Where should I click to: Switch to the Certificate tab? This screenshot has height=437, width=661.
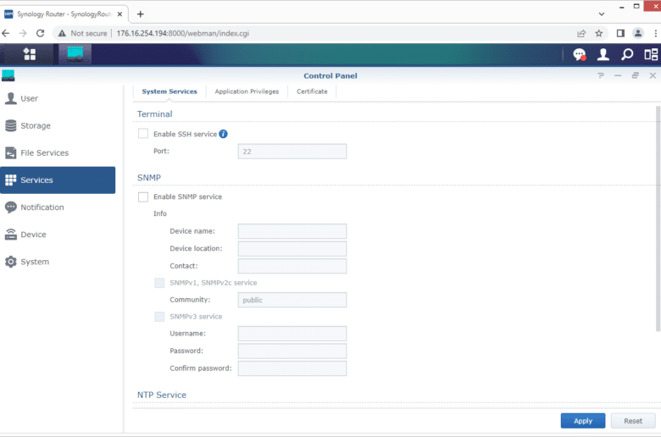[x=312, y=91]
